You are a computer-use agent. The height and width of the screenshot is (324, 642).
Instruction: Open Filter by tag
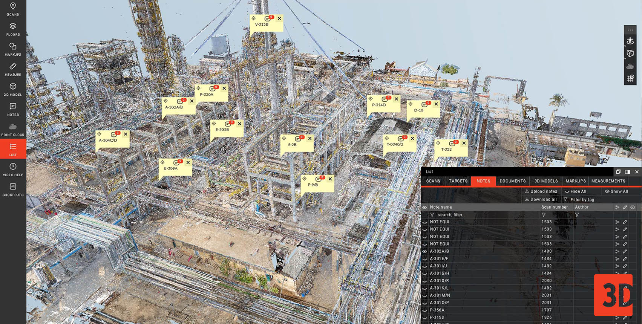pos(579,200)
